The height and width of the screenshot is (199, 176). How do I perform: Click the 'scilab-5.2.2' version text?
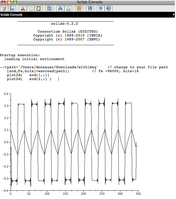pos(65,24)
